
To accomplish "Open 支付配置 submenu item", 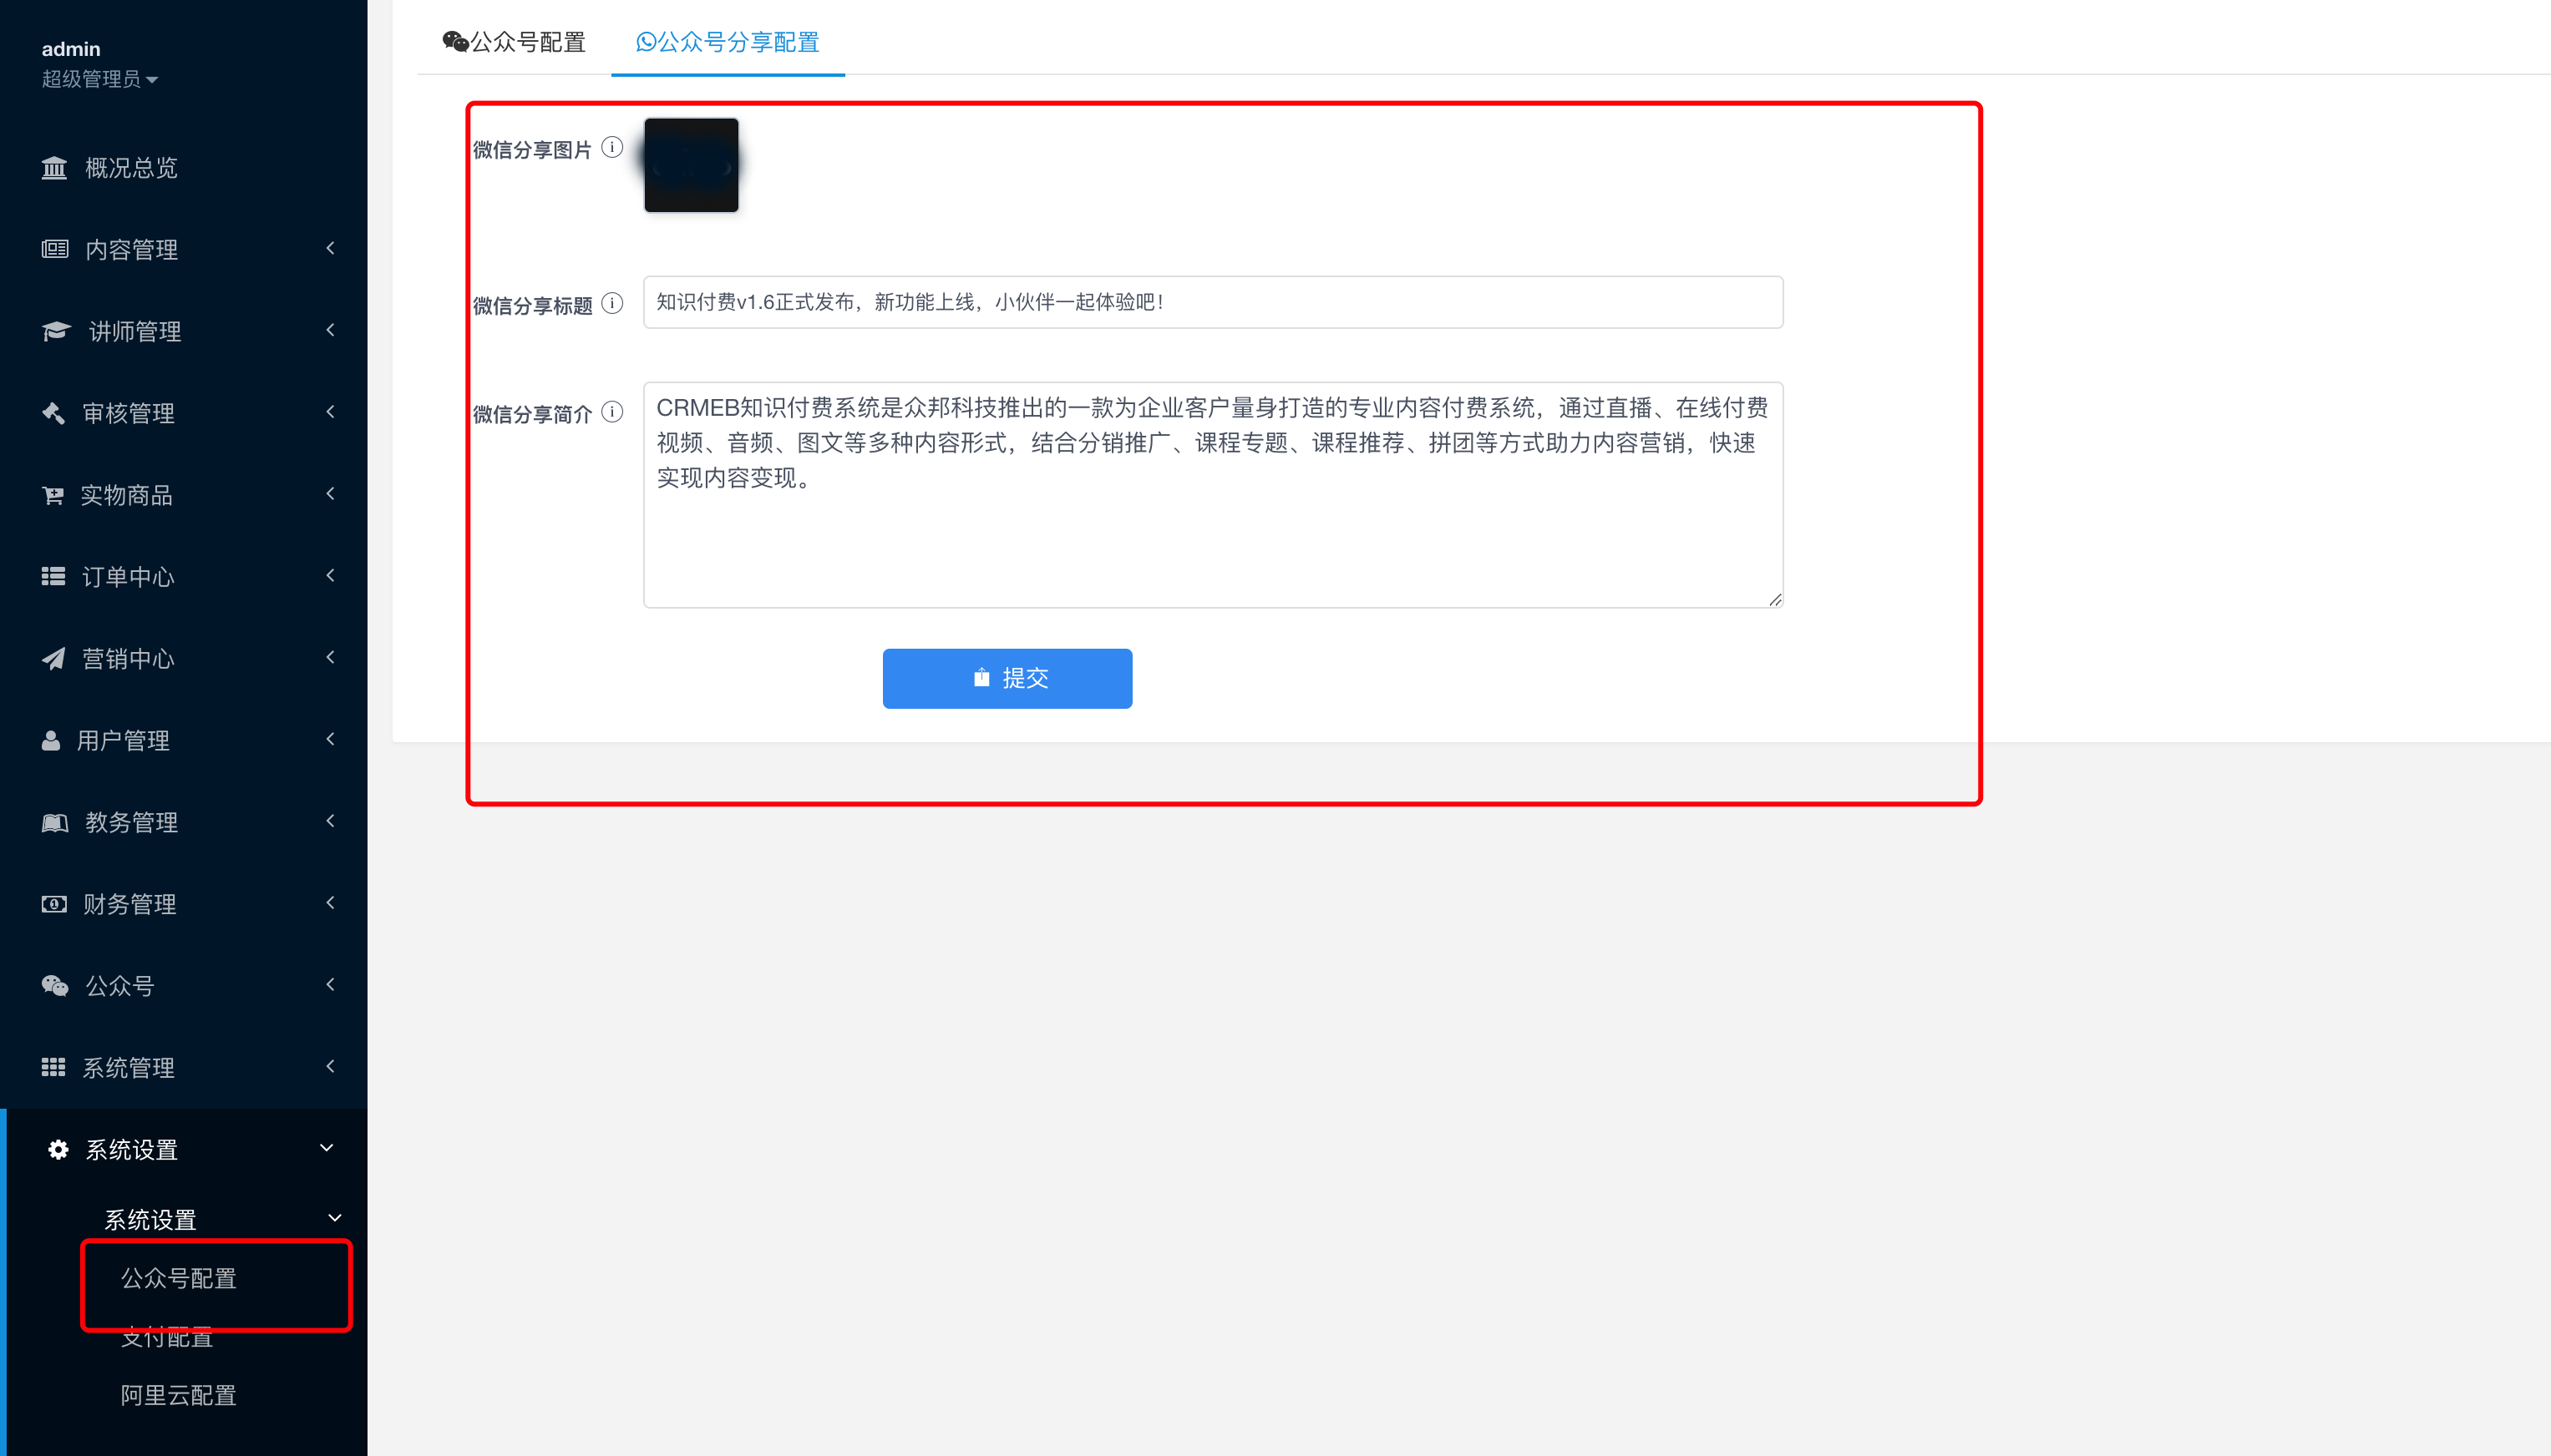I will tap(167, 1337).
